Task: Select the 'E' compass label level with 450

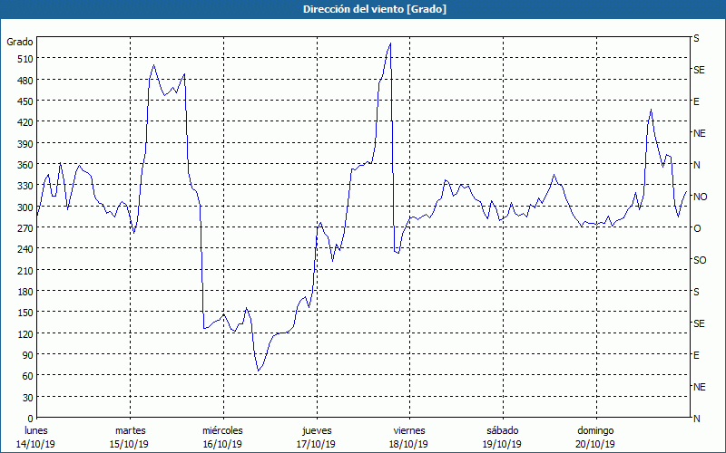Action: 696,101
